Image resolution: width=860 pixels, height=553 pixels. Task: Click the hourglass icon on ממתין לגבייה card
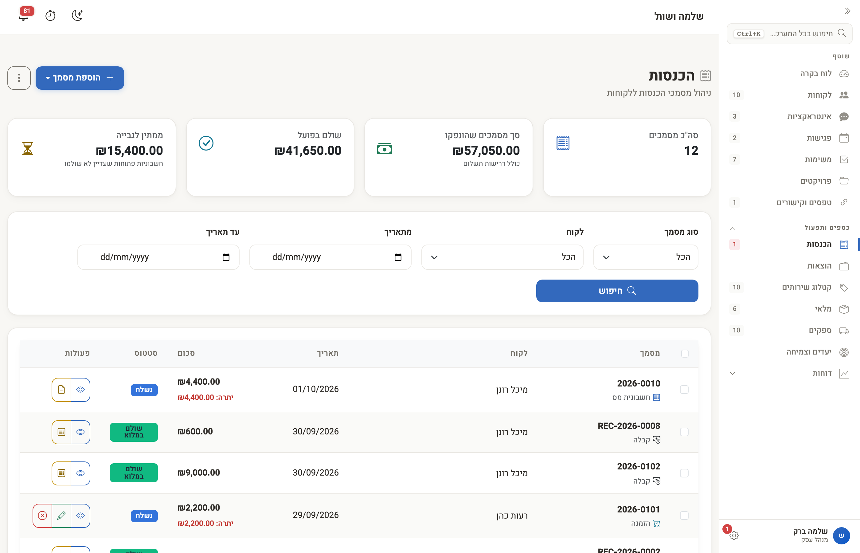[28, 149]
